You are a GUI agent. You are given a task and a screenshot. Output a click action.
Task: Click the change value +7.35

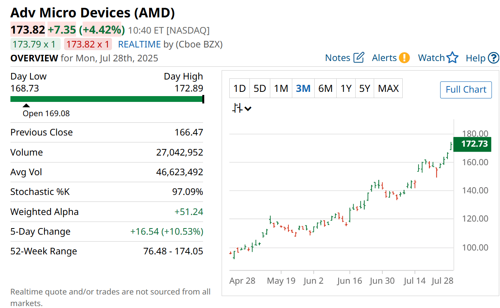point(62,30)
